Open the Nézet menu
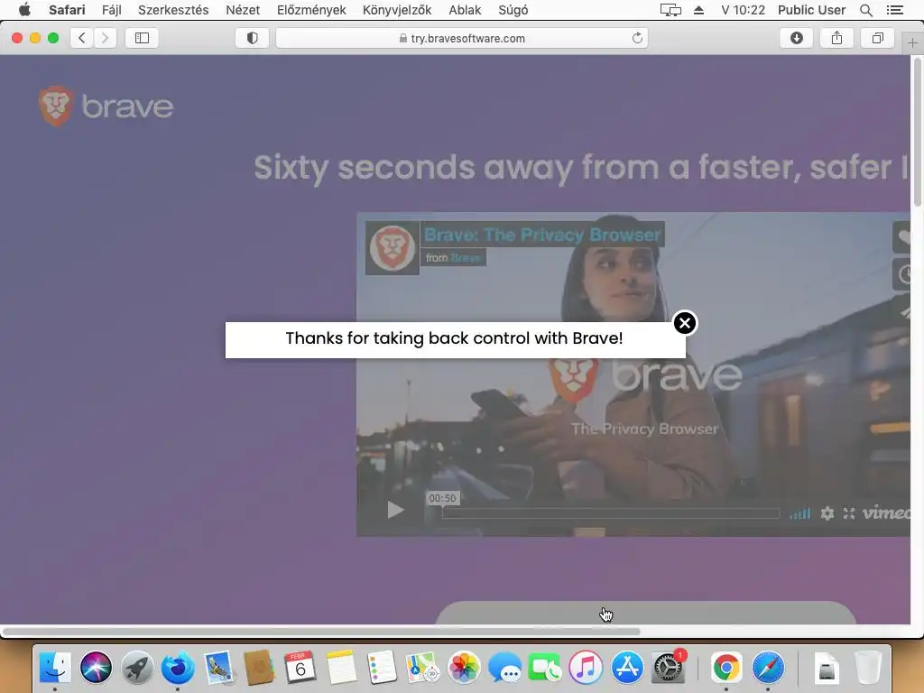 [243, 10]
